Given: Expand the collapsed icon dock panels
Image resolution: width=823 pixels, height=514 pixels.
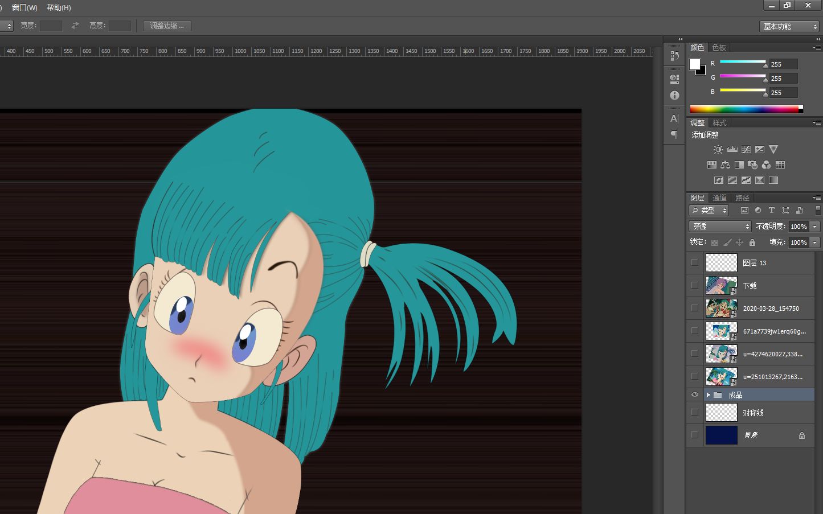Looking at the screenshot, I should (x=679, y=39).
